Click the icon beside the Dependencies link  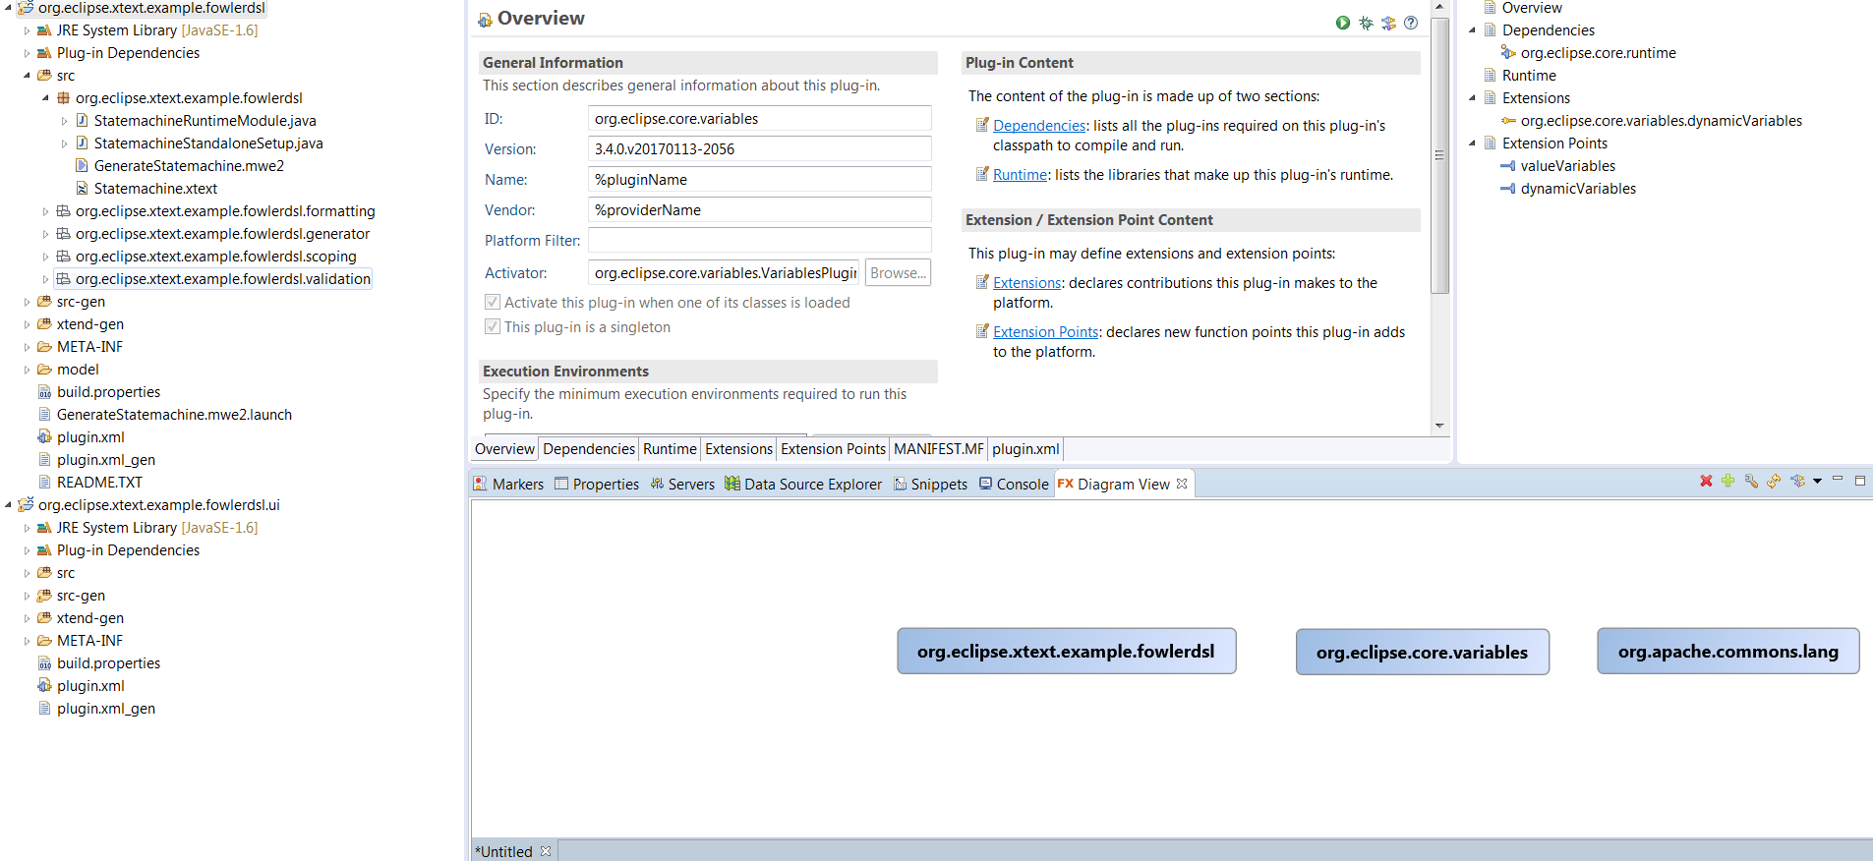tap(981, 125)
